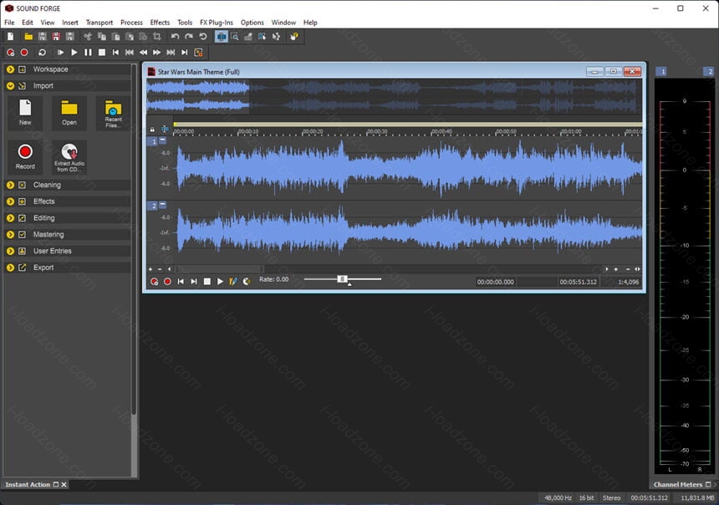The image size is (719, 505).
Task: Open the Options menu
Action: 252,23
